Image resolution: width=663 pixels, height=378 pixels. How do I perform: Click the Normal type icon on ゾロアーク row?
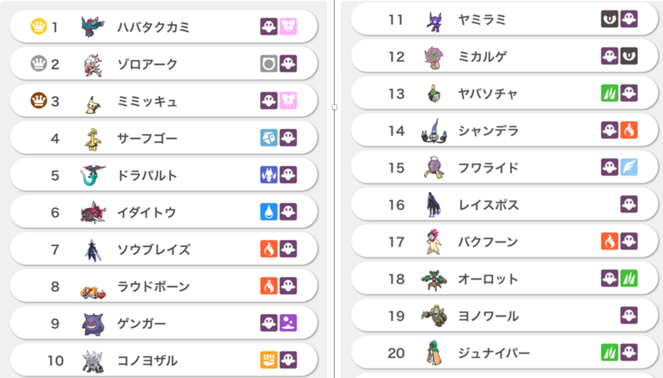click(x=269, y=64)
